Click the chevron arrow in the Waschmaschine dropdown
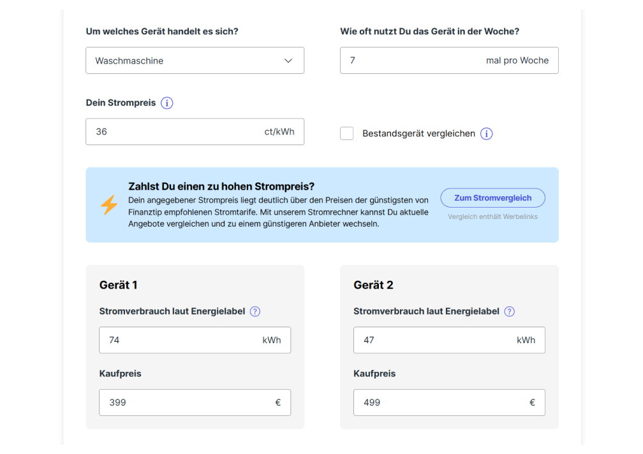This screenshot has width=643, height=454. pyautogui.click(x=288, y=60)
